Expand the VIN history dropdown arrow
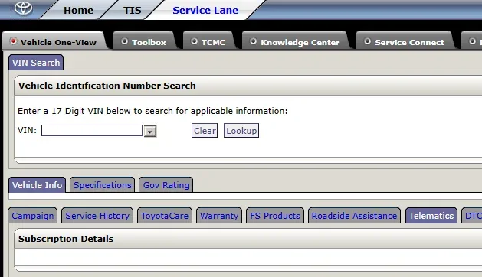Image resolution: width=482 pixels, height=277 pixels. (150, 131)
